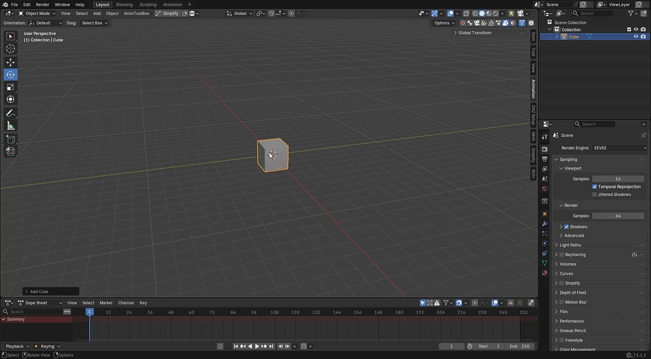Open the Modifiers wrench tab
651x359 pixels.
coord(545,224)
